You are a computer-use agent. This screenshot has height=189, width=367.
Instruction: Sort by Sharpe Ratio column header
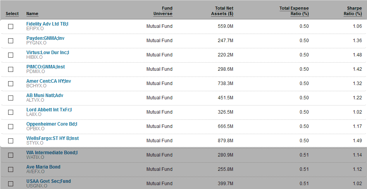point(352,11)
